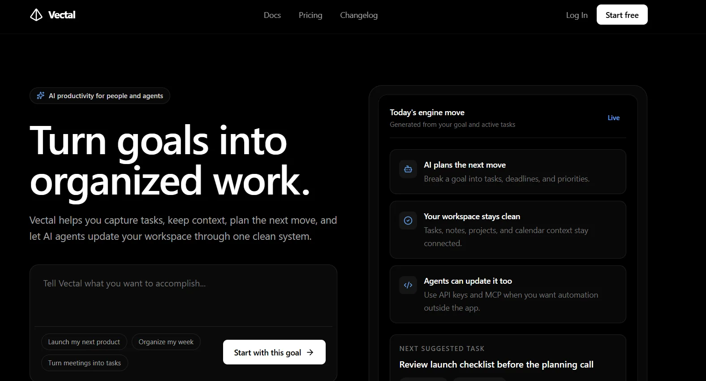Screen dimensions: 706x381
Task: Click the Vectal helps you capture tasks paragraph
Action: tap(183, 228)
